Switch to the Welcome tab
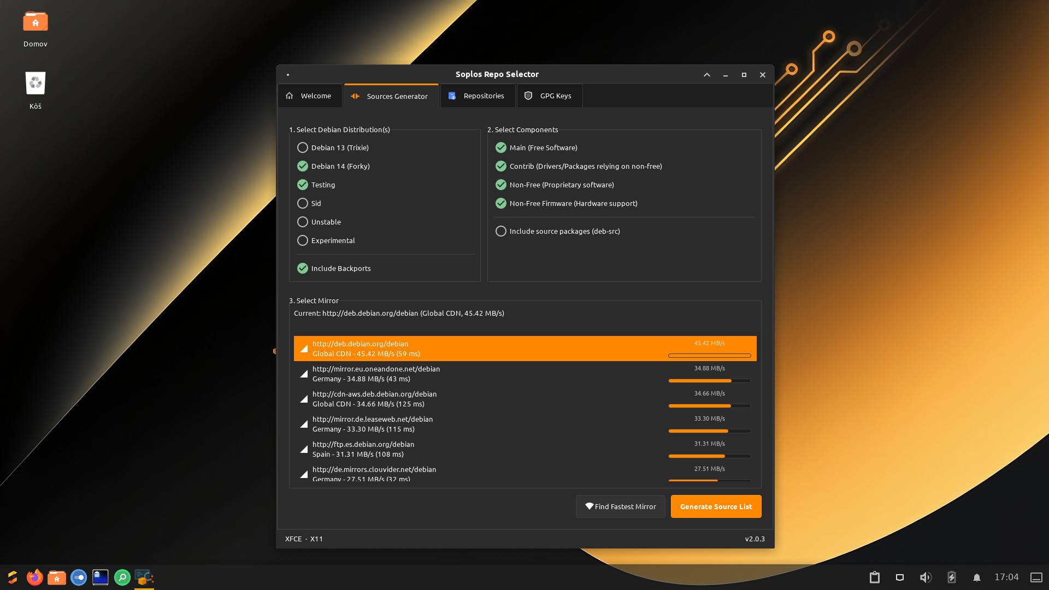Screen dimensions: 1049x590 tap(310, 96)
